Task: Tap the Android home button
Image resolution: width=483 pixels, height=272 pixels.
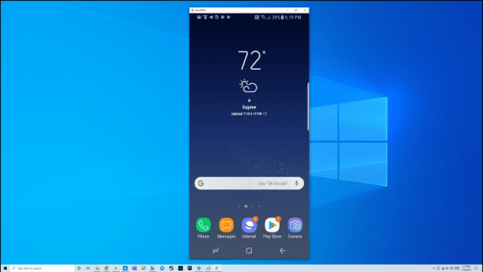Action: [249, 251]
